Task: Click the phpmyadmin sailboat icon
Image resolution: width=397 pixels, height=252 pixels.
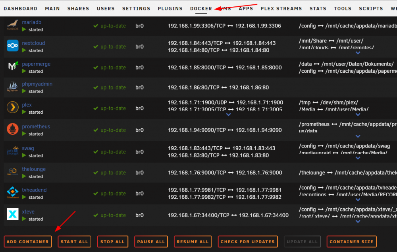Action: point(12,86)
